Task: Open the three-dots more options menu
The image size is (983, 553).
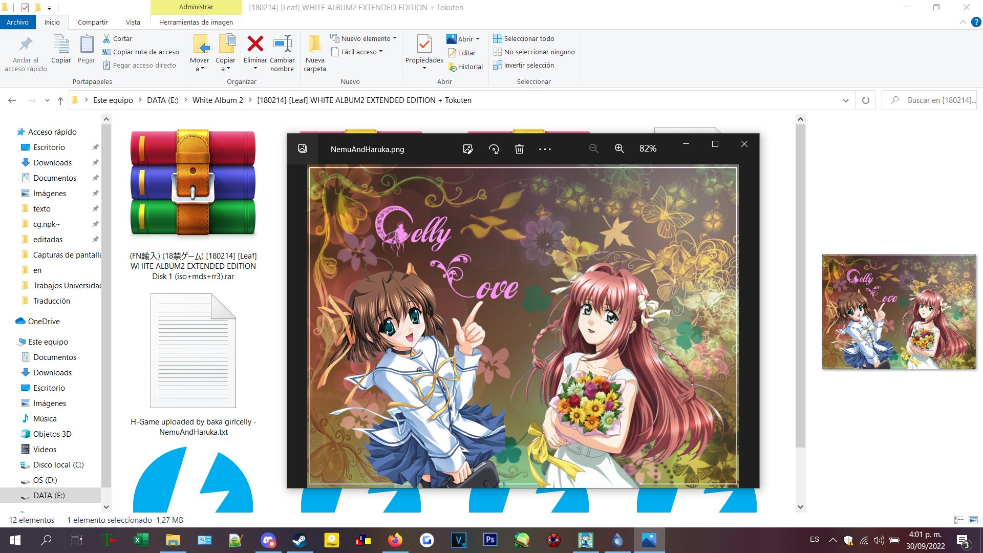Action: 545,149
